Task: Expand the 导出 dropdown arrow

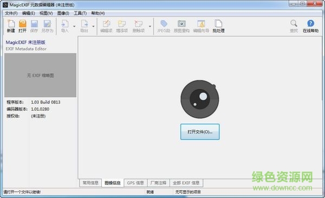Action: [93, 27]
